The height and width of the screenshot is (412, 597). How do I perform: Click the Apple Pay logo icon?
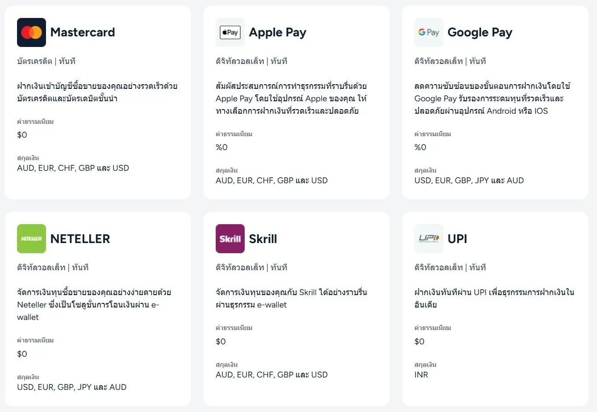click(230, 32)
